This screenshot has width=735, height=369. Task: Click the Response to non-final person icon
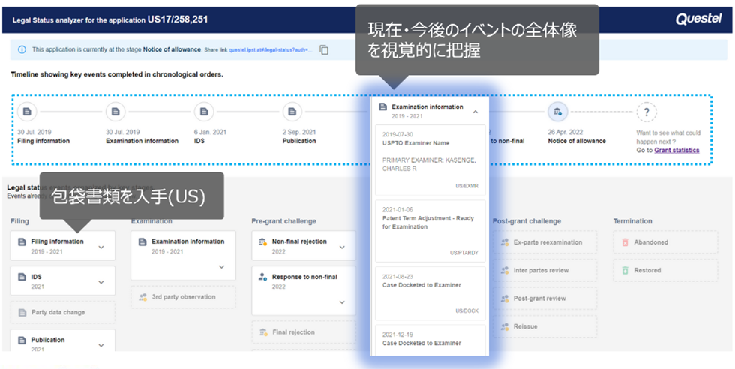coord(262,277)
